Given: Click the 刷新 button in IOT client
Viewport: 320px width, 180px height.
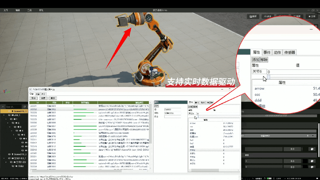Looking at the screenshot, I should (x=33, y=98).
